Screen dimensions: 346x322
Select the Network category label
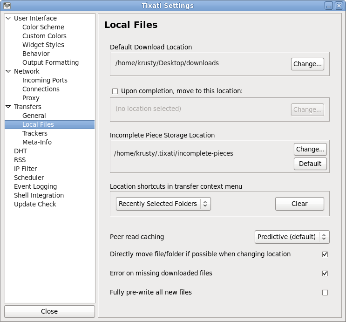[x=27, y=71]
